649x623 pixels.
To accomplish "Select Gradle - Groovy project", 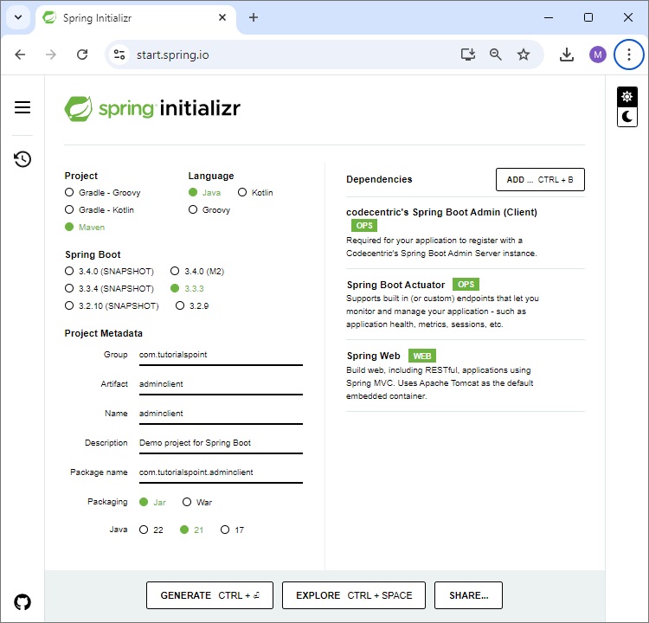I will click(x=103, y=192).
